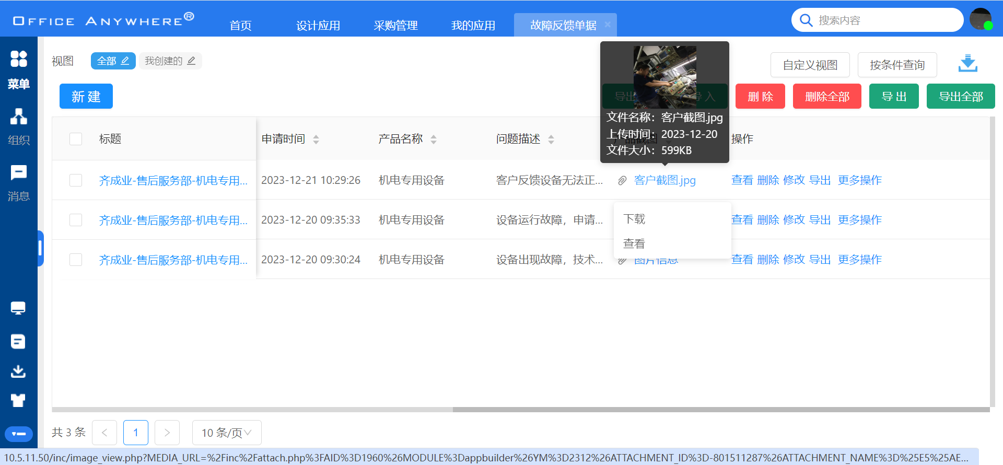The width and height of the screenshot is (1003, 465).
Task: Click the sidebar collapse handle
Action: click(40, 248)
